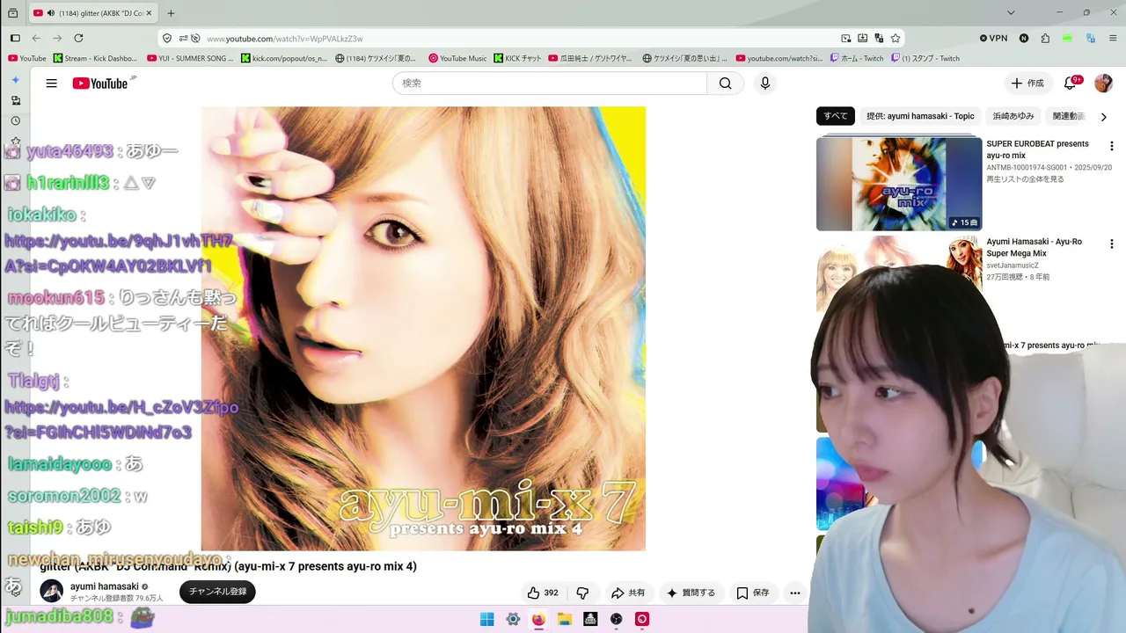Open the list-all-tabs dropdown chevron
The image size is (1126, 633).
point(1011,13)
